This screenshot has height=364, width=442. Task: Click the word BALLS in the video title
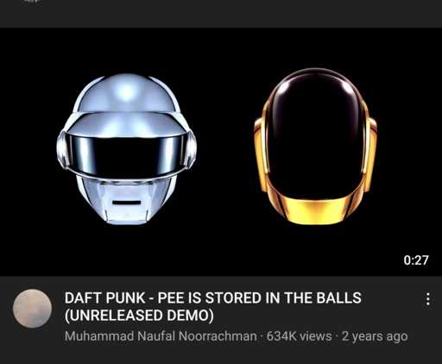tap(339, 298)
